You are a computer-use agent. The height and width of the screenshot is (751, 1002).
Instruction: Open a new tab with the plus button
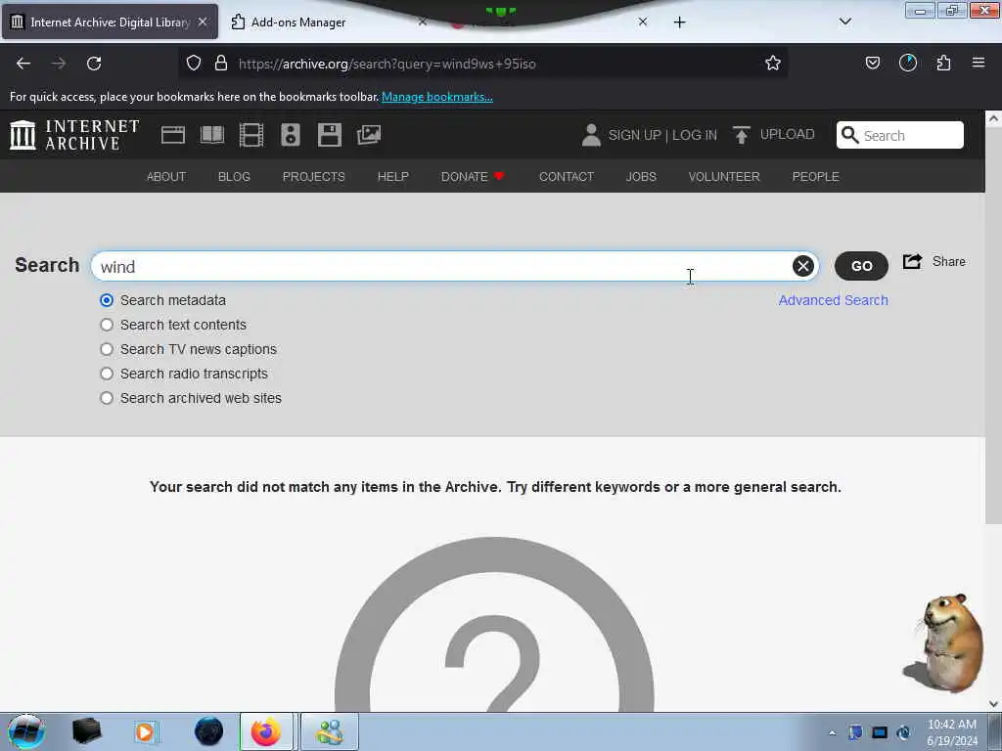(x=679, y=22)
